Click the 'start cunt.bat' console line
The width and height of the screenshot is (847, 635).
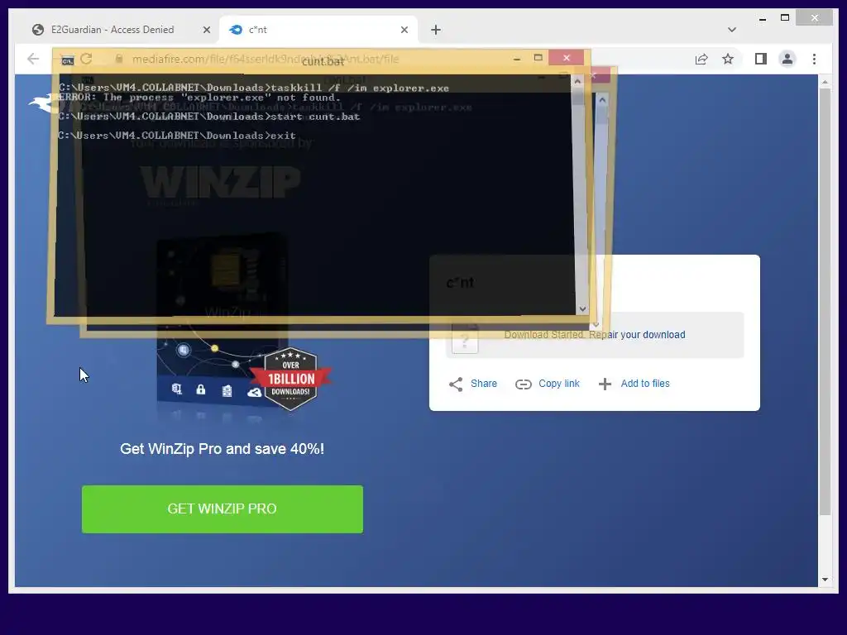coord(209,117)
